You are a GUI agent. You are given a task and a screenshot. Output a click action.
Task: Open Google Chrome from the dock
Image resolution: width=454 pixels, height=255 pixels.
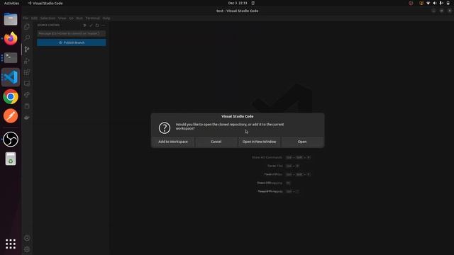pyautogui.click(x=11, y=96)
